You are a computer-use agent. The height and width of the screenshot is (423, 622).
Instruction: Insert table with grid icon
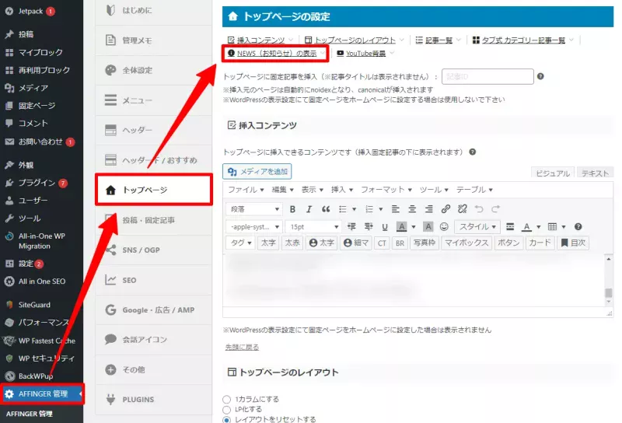(x=552, y=226)
